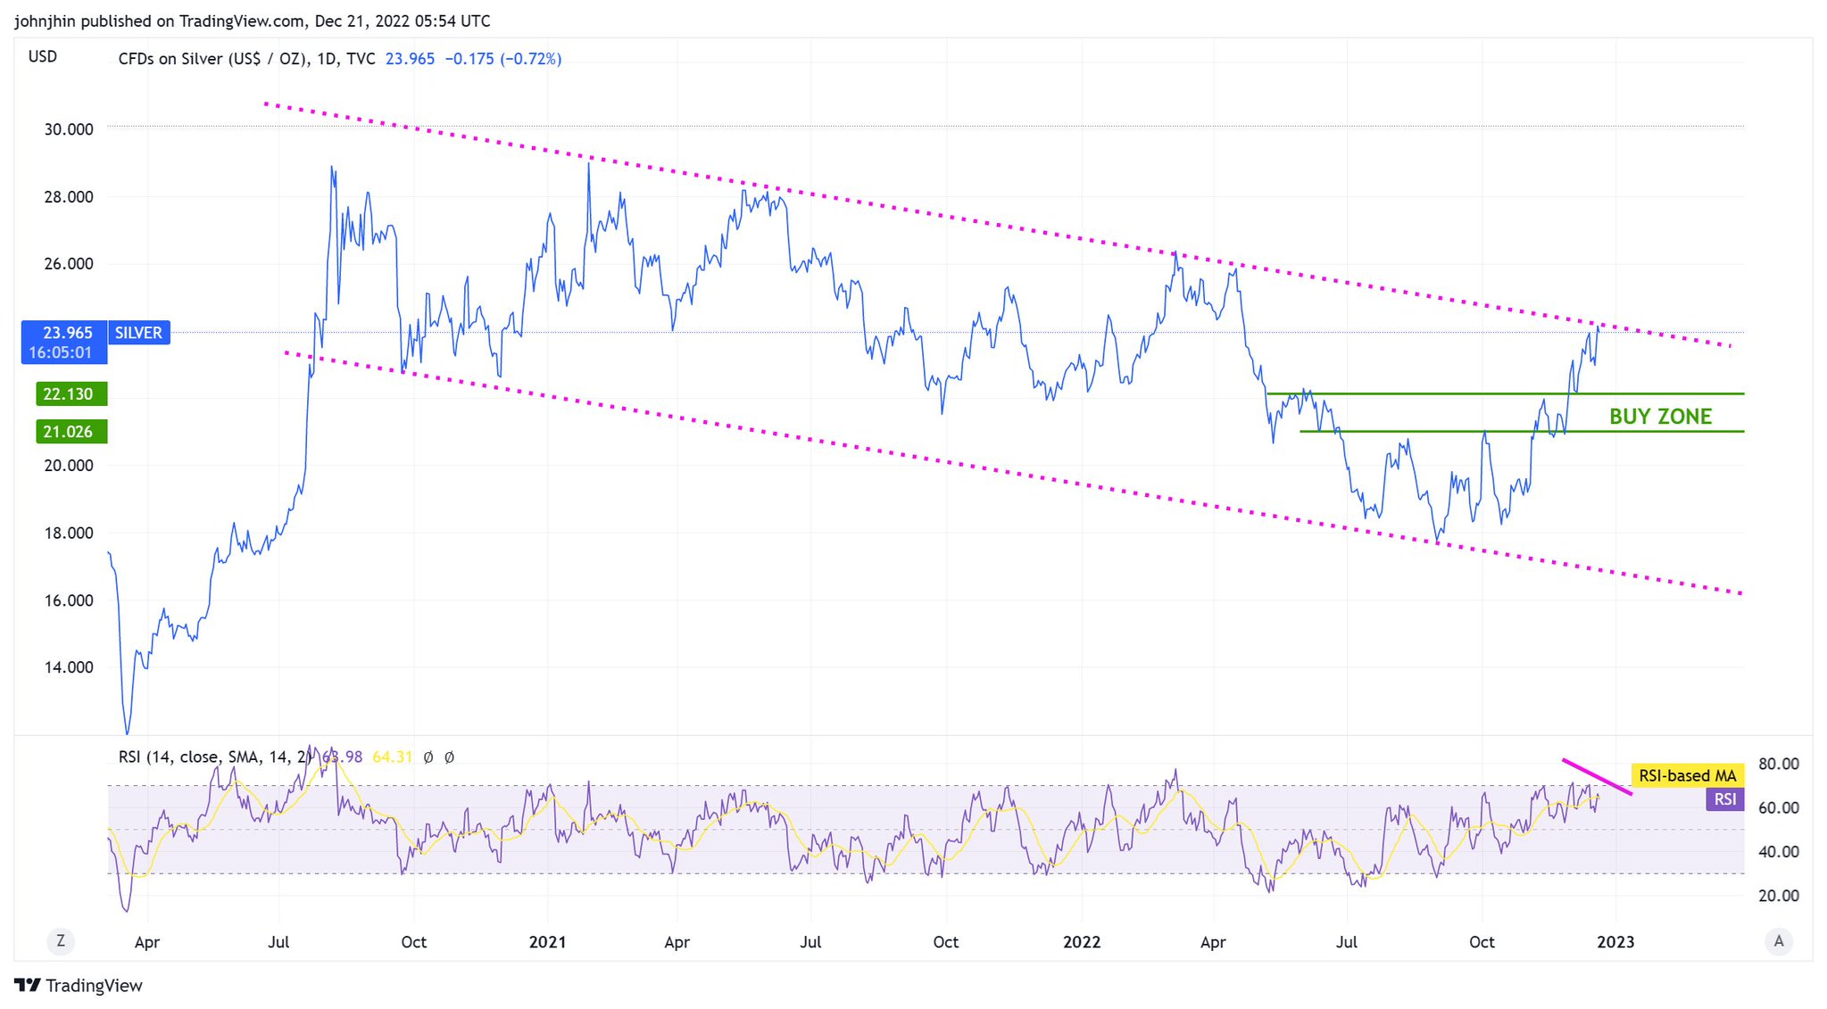Click the second ø symbol in RSI legend
The image size is (1827, 1009).
point(449,757)
